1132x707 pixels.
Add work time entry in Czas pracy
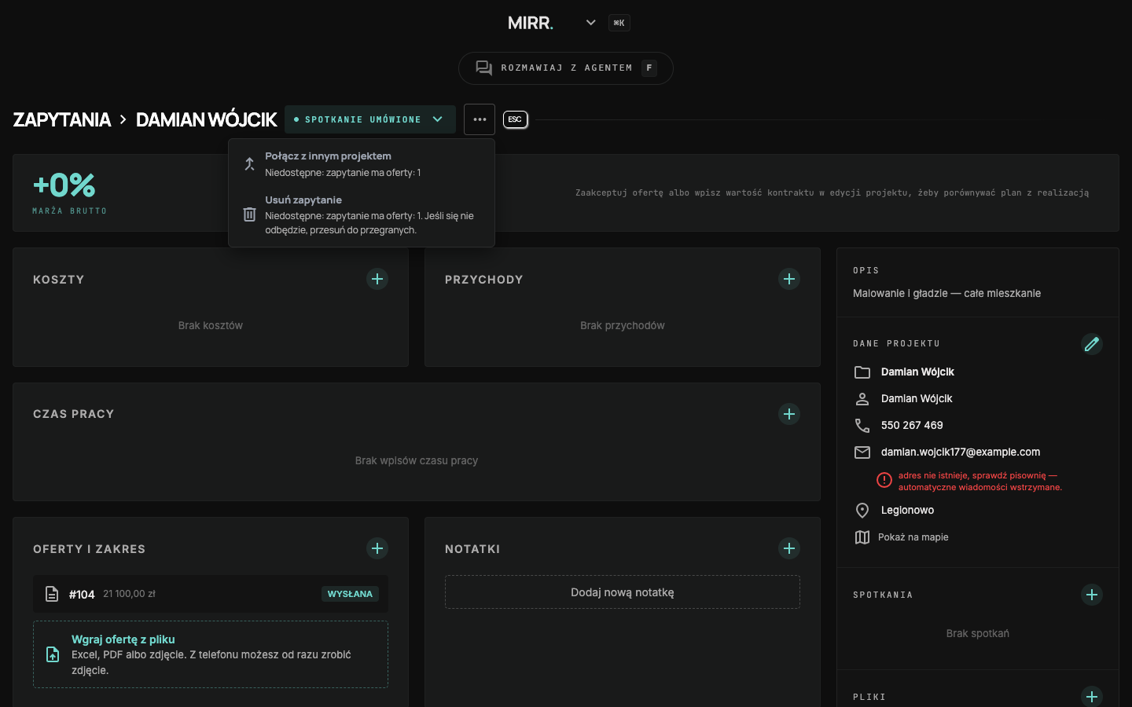[789, 414]
